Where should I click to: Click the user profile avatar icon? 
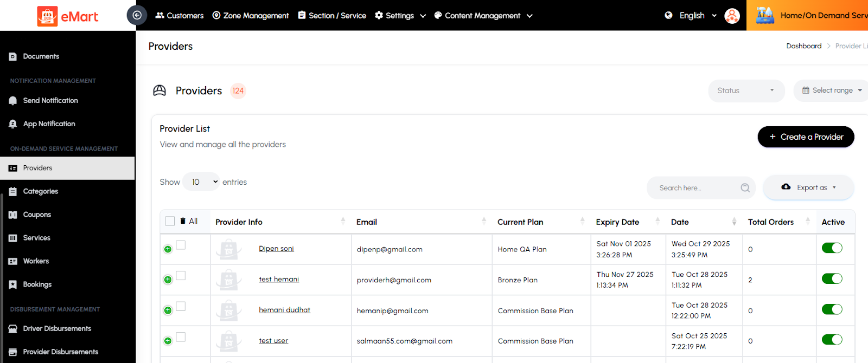tap(732, 16)
